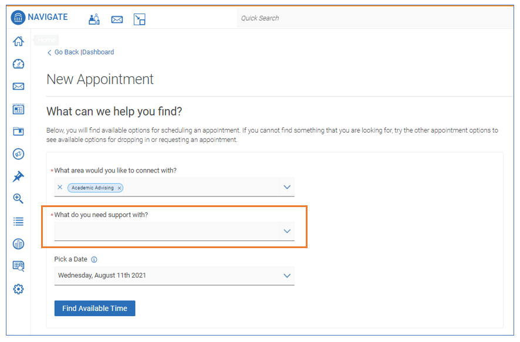
Task: Click the Home icon in sidebar
Action: [18, 41]
